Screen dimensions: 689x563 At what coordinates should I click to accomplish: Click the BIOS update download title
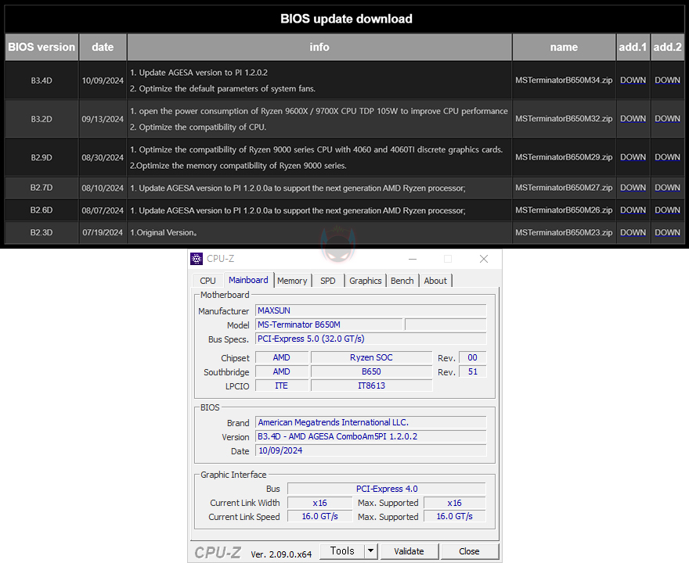tap(346, 19)
